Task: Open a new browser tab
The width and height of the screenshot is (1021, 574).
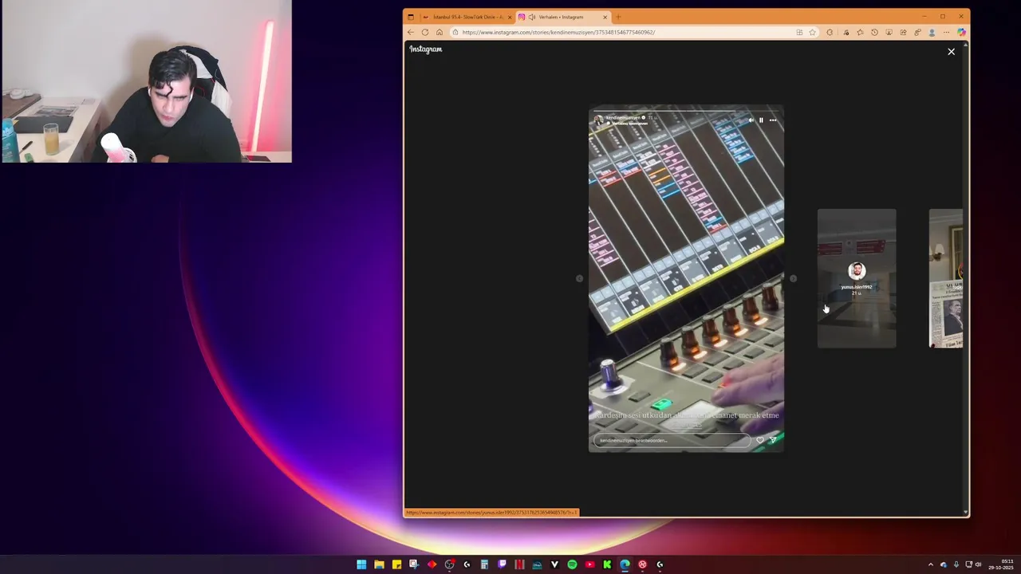Action: tap(618, 17)
